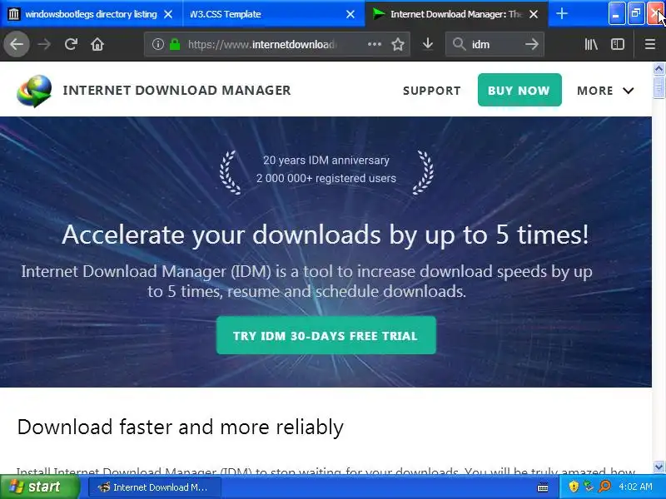
Task: Open the Firefox home page
Action: point(97,44)
